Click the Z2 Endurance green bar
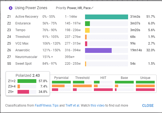This screenshot has height=113, width=162. tap(87, 23)
